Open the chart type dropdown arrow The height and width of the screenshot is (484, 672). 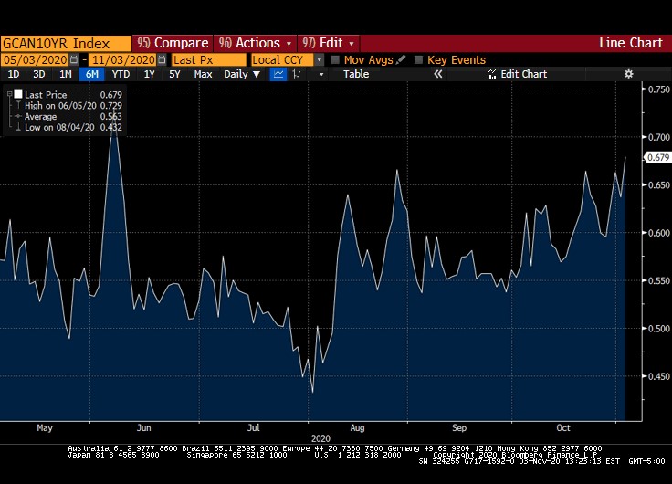320,74
